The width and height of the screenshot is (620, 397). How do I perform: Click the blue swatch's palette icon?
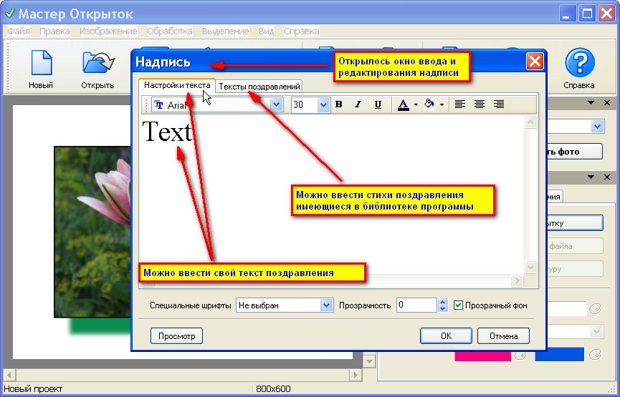(595, 354)
